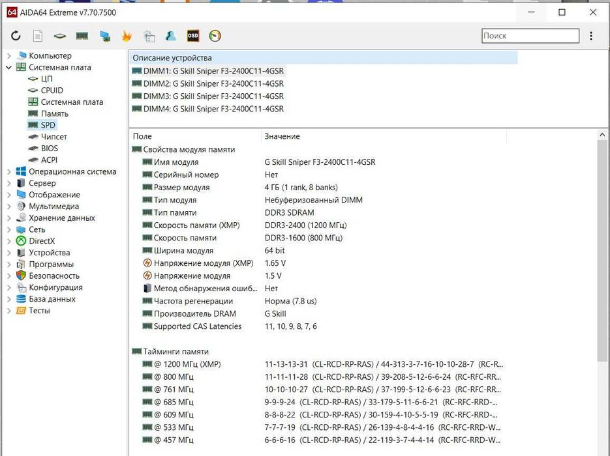The image size is (610, 456).
Task: Select ЦП in the sidebar tree
Action: tap(40, 79)
